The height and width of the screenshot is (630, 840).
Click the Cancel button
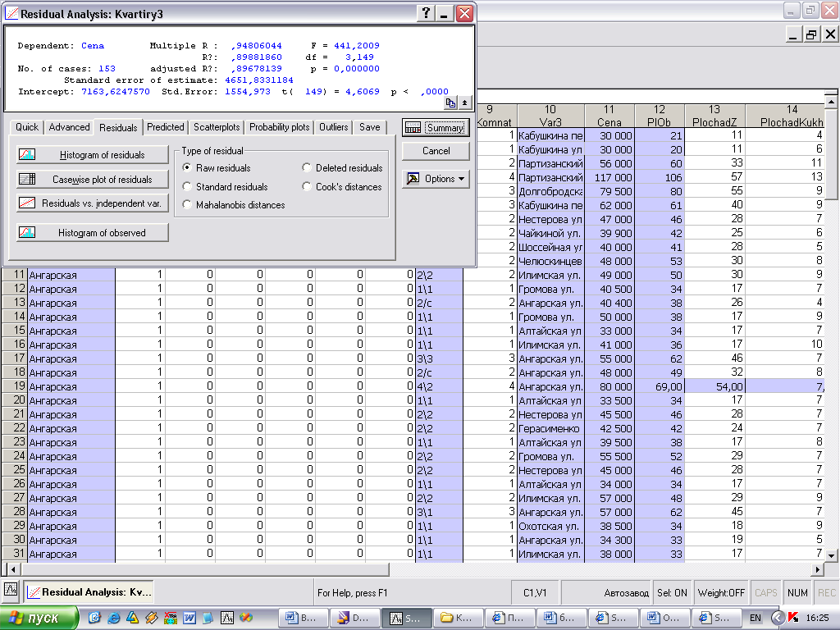(x=436, y=151)
